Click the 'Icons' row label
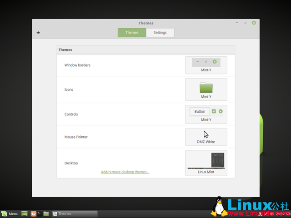 (69, 89)
